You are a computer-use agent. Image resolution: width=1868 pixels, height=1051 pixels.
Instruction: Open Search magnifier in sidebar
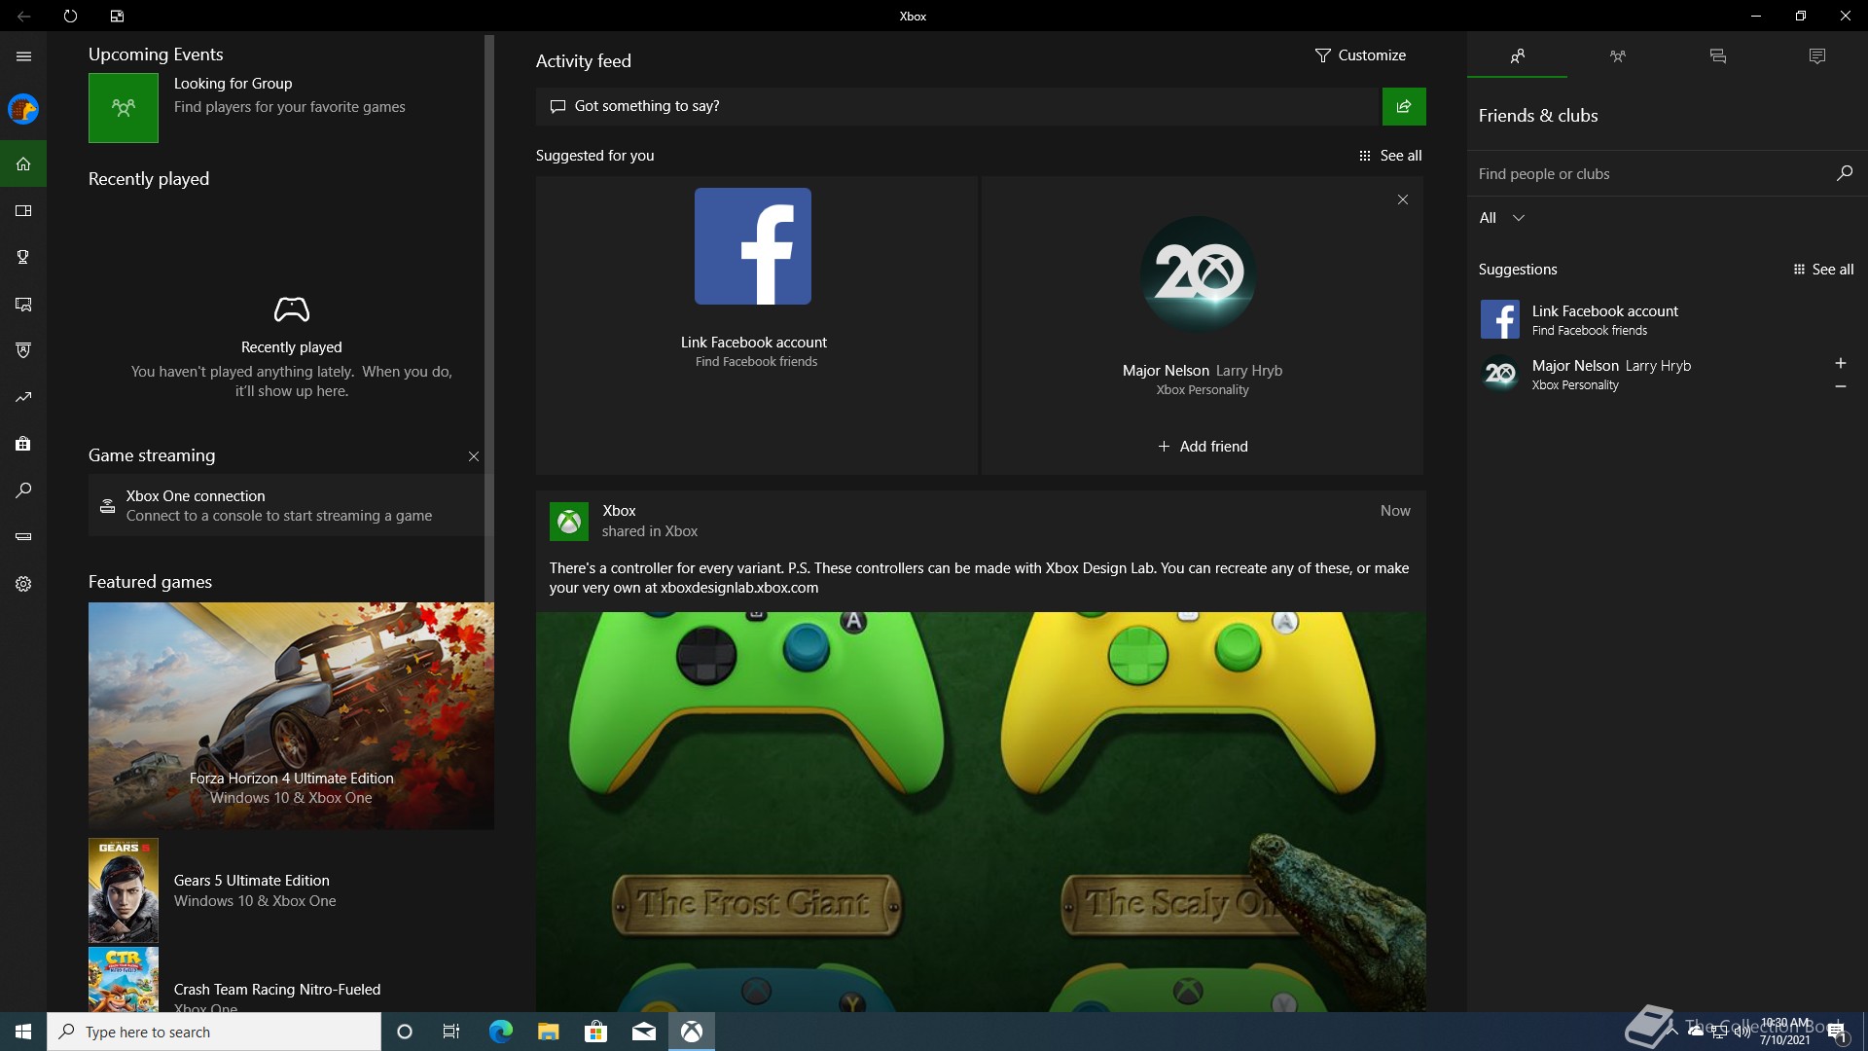pyautogui.click(x=23, y=490)
